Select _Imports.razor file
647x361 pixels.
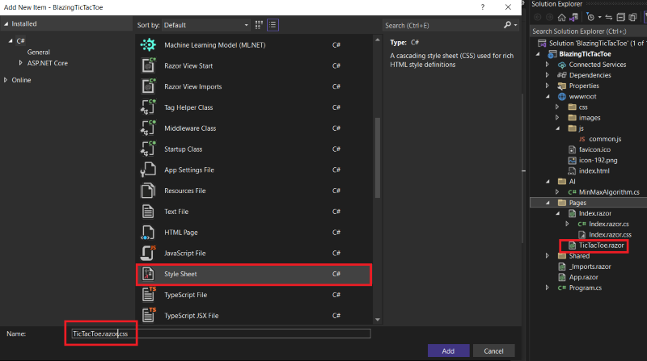pyautogui.click(x=590, y=267)
